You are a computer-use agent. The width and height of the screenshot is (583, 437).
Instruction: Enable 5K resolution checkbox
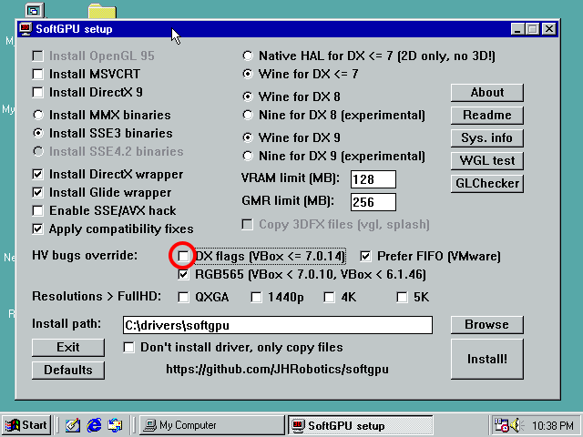pos(402,298)
